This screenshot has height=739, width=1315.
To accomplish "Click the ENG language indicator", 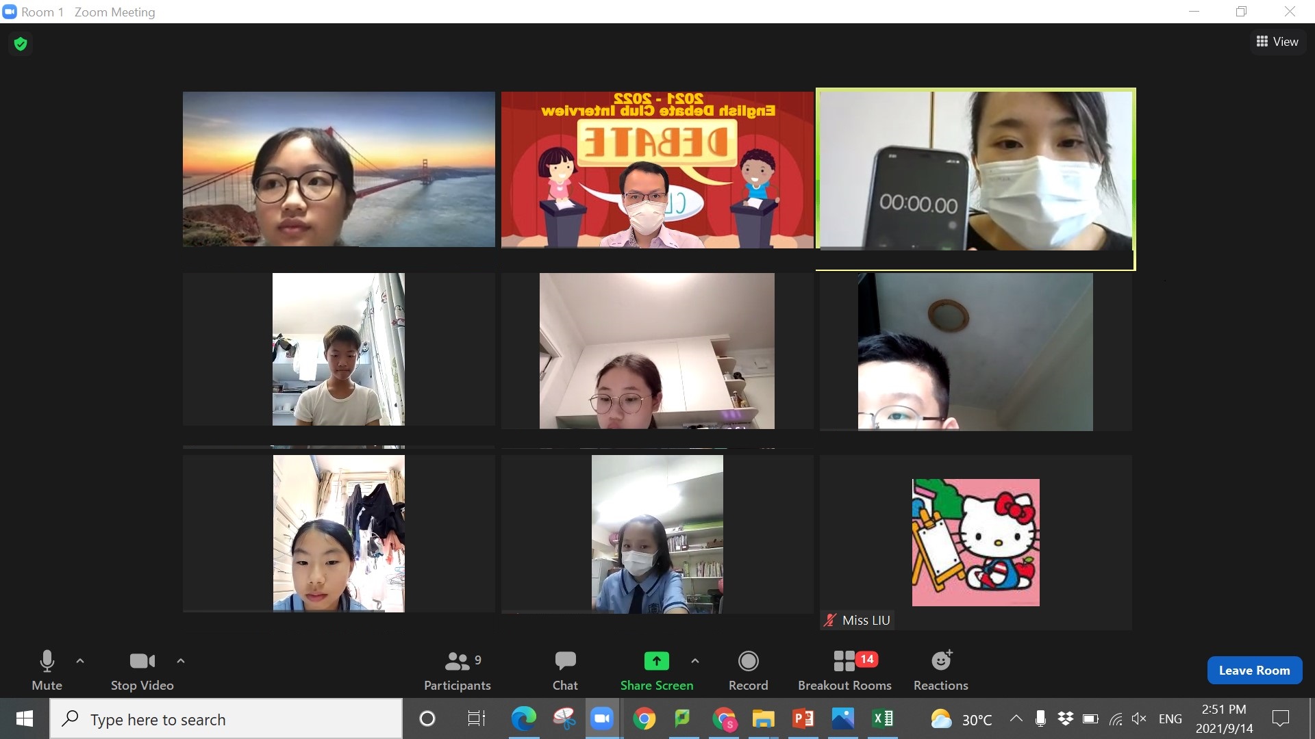I will point(1170,719).
